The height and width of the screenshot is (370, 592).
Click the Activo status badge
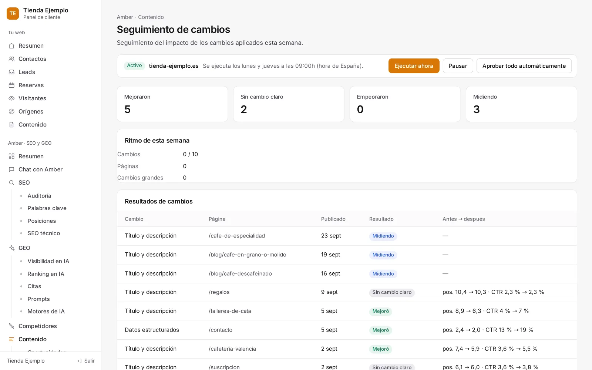tap(134, 65)
